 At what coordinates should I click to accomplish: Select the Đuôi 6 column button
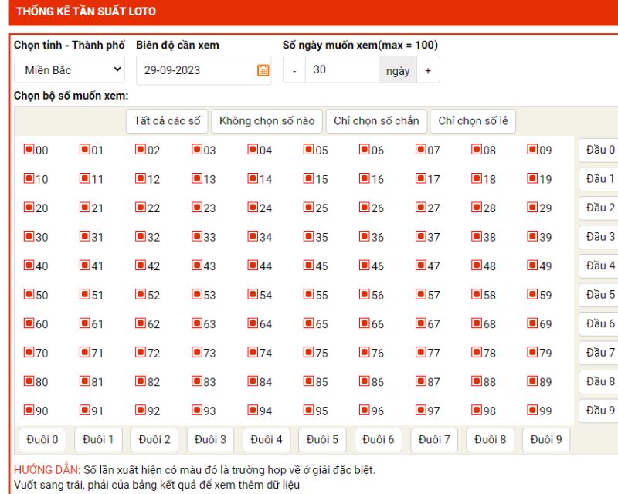coord(378,440)
